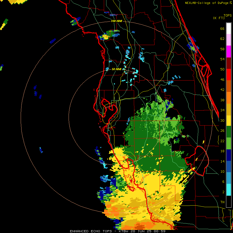The width and height of the screenshot is (233, 233).
Task: Click the [K FT] units label
Action: tap(219, 18)
